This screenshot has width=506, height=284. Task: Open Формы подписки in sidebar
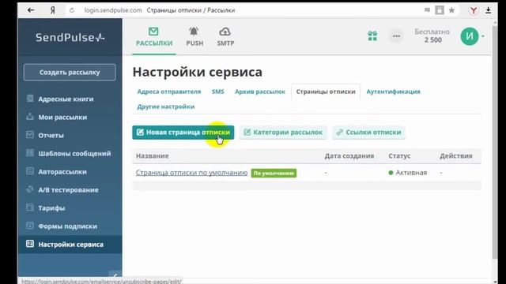point(68,226)
